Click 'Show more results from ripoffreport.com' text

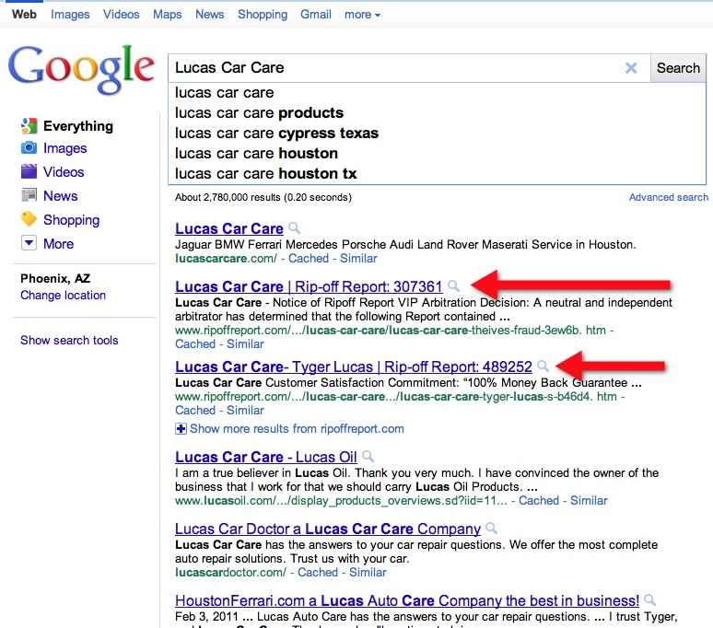[297, 429]
